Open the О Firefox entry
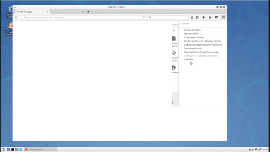The width and height of the screenshot is (270, 152). 189,60
